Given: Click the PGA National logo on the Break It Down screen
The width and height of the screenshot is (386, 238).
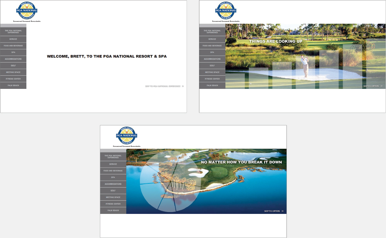Looking at the screenshot, I should click(x=127, y=136).
